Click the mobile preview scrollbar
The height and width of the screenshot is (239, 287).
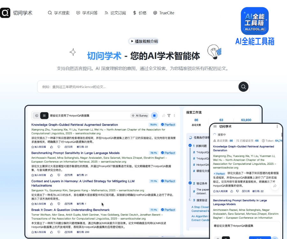(x=282, y=134)
